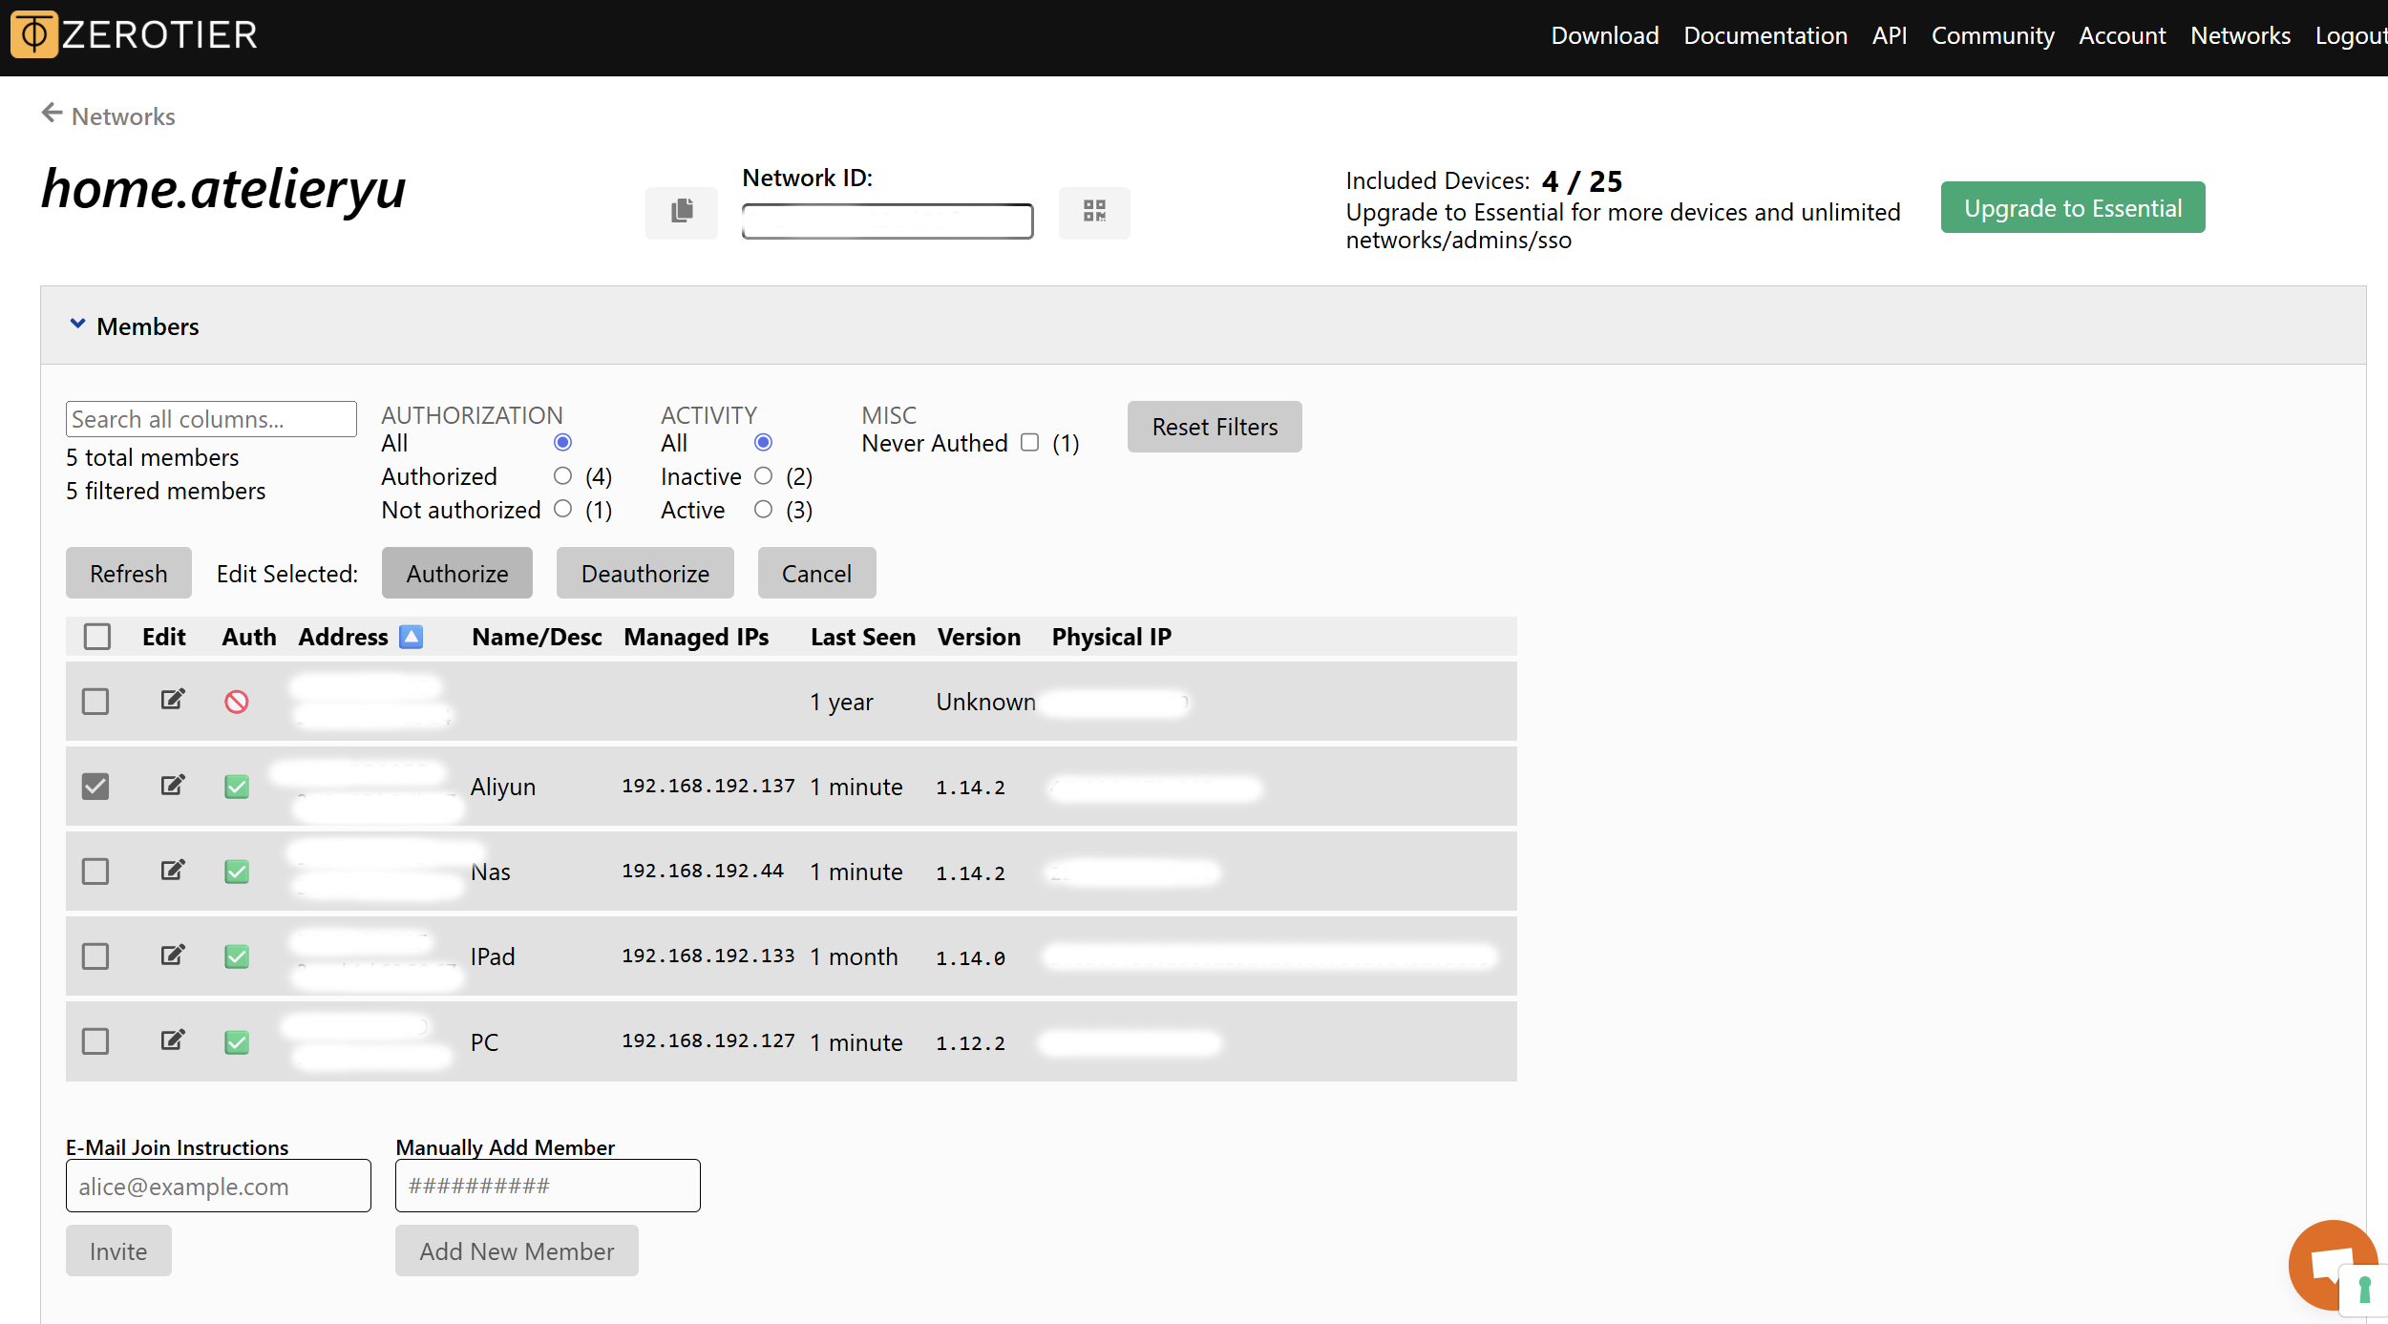Screen dimensions: 2388x1324
Task: Collapse the Members section chevron
Action: pyautogui.click(x=77, y=325)
